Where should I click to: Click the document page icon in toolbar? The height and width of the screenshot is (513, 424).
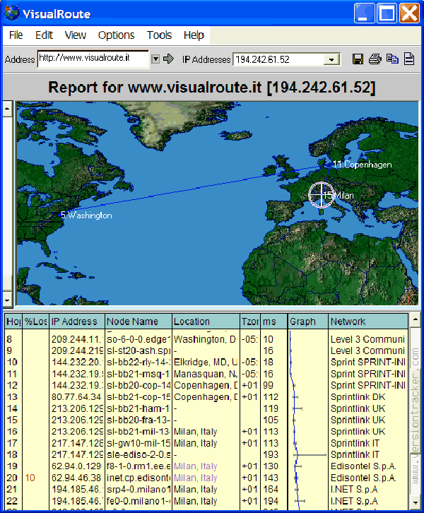coord(408,59)
